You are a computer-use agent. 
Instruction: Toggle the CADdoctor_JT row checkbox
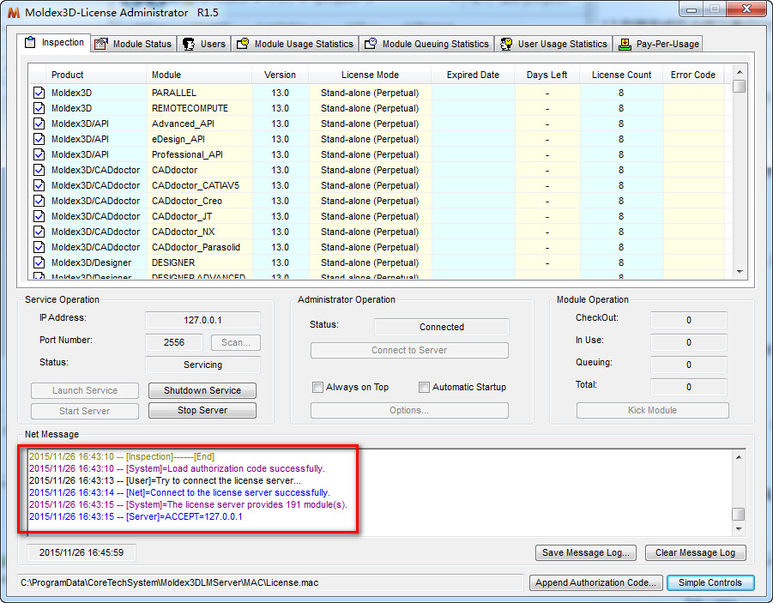pos(39,216)
